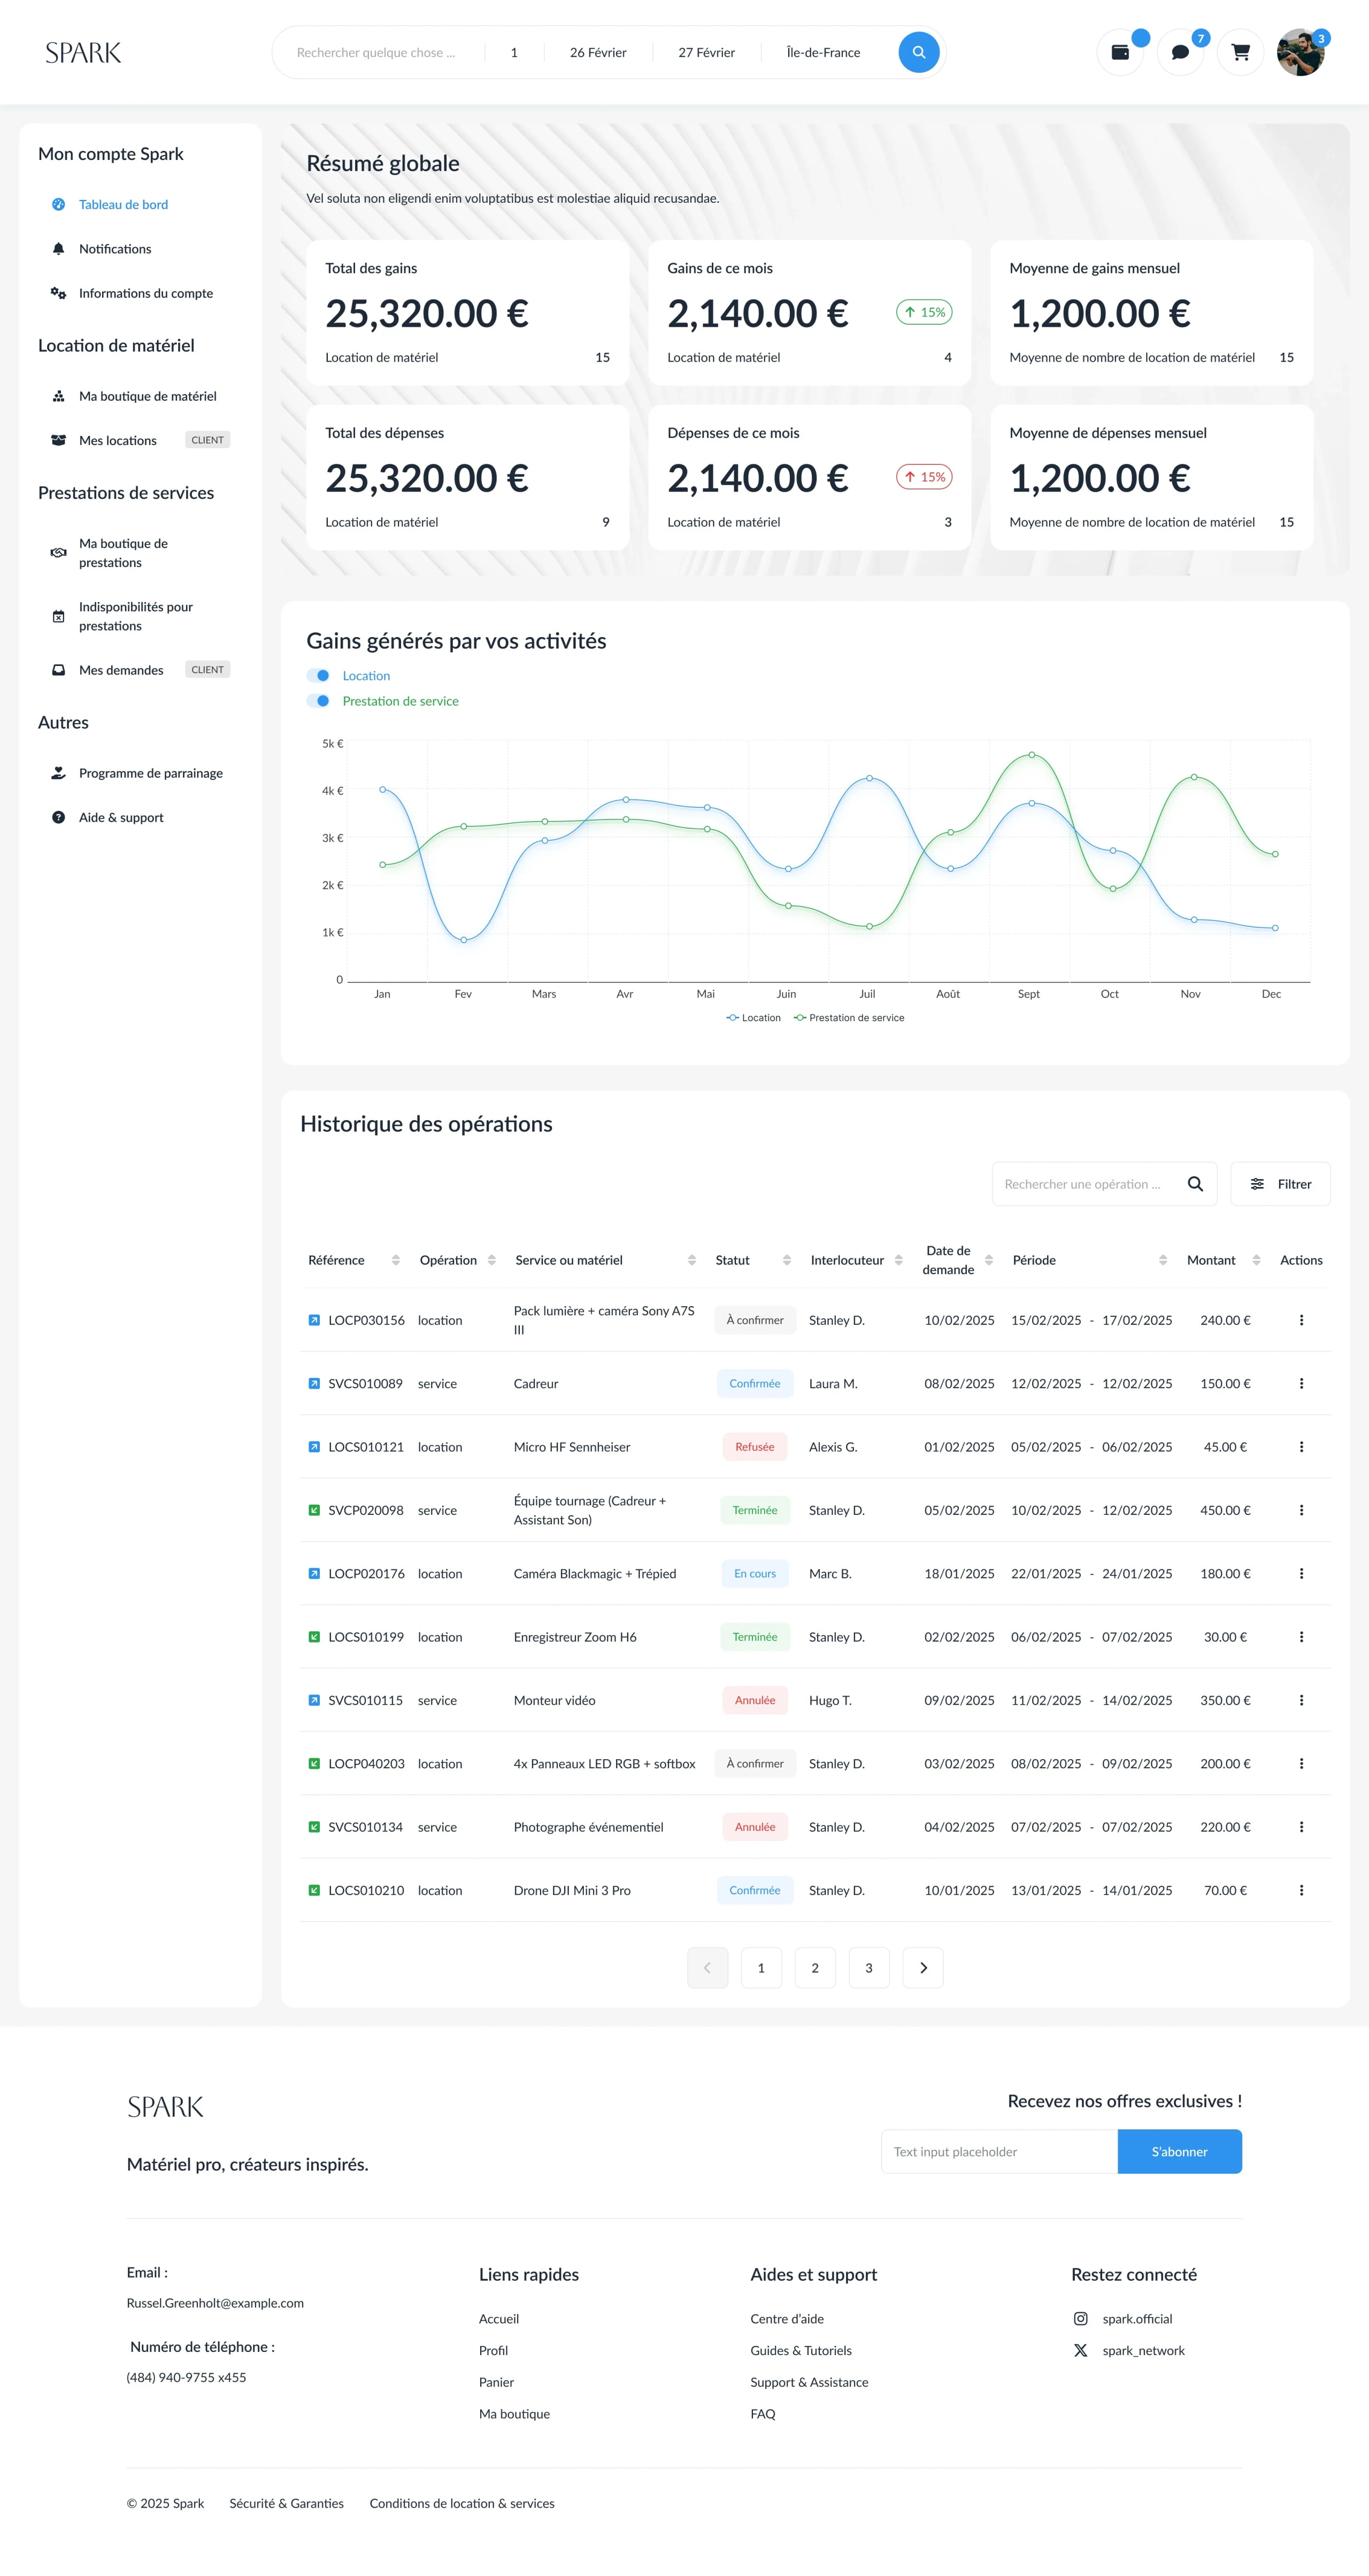This screenshot has height=2576, width=1369.
Task: Click the blue search button in header
Action: click(x=918, y=52)
